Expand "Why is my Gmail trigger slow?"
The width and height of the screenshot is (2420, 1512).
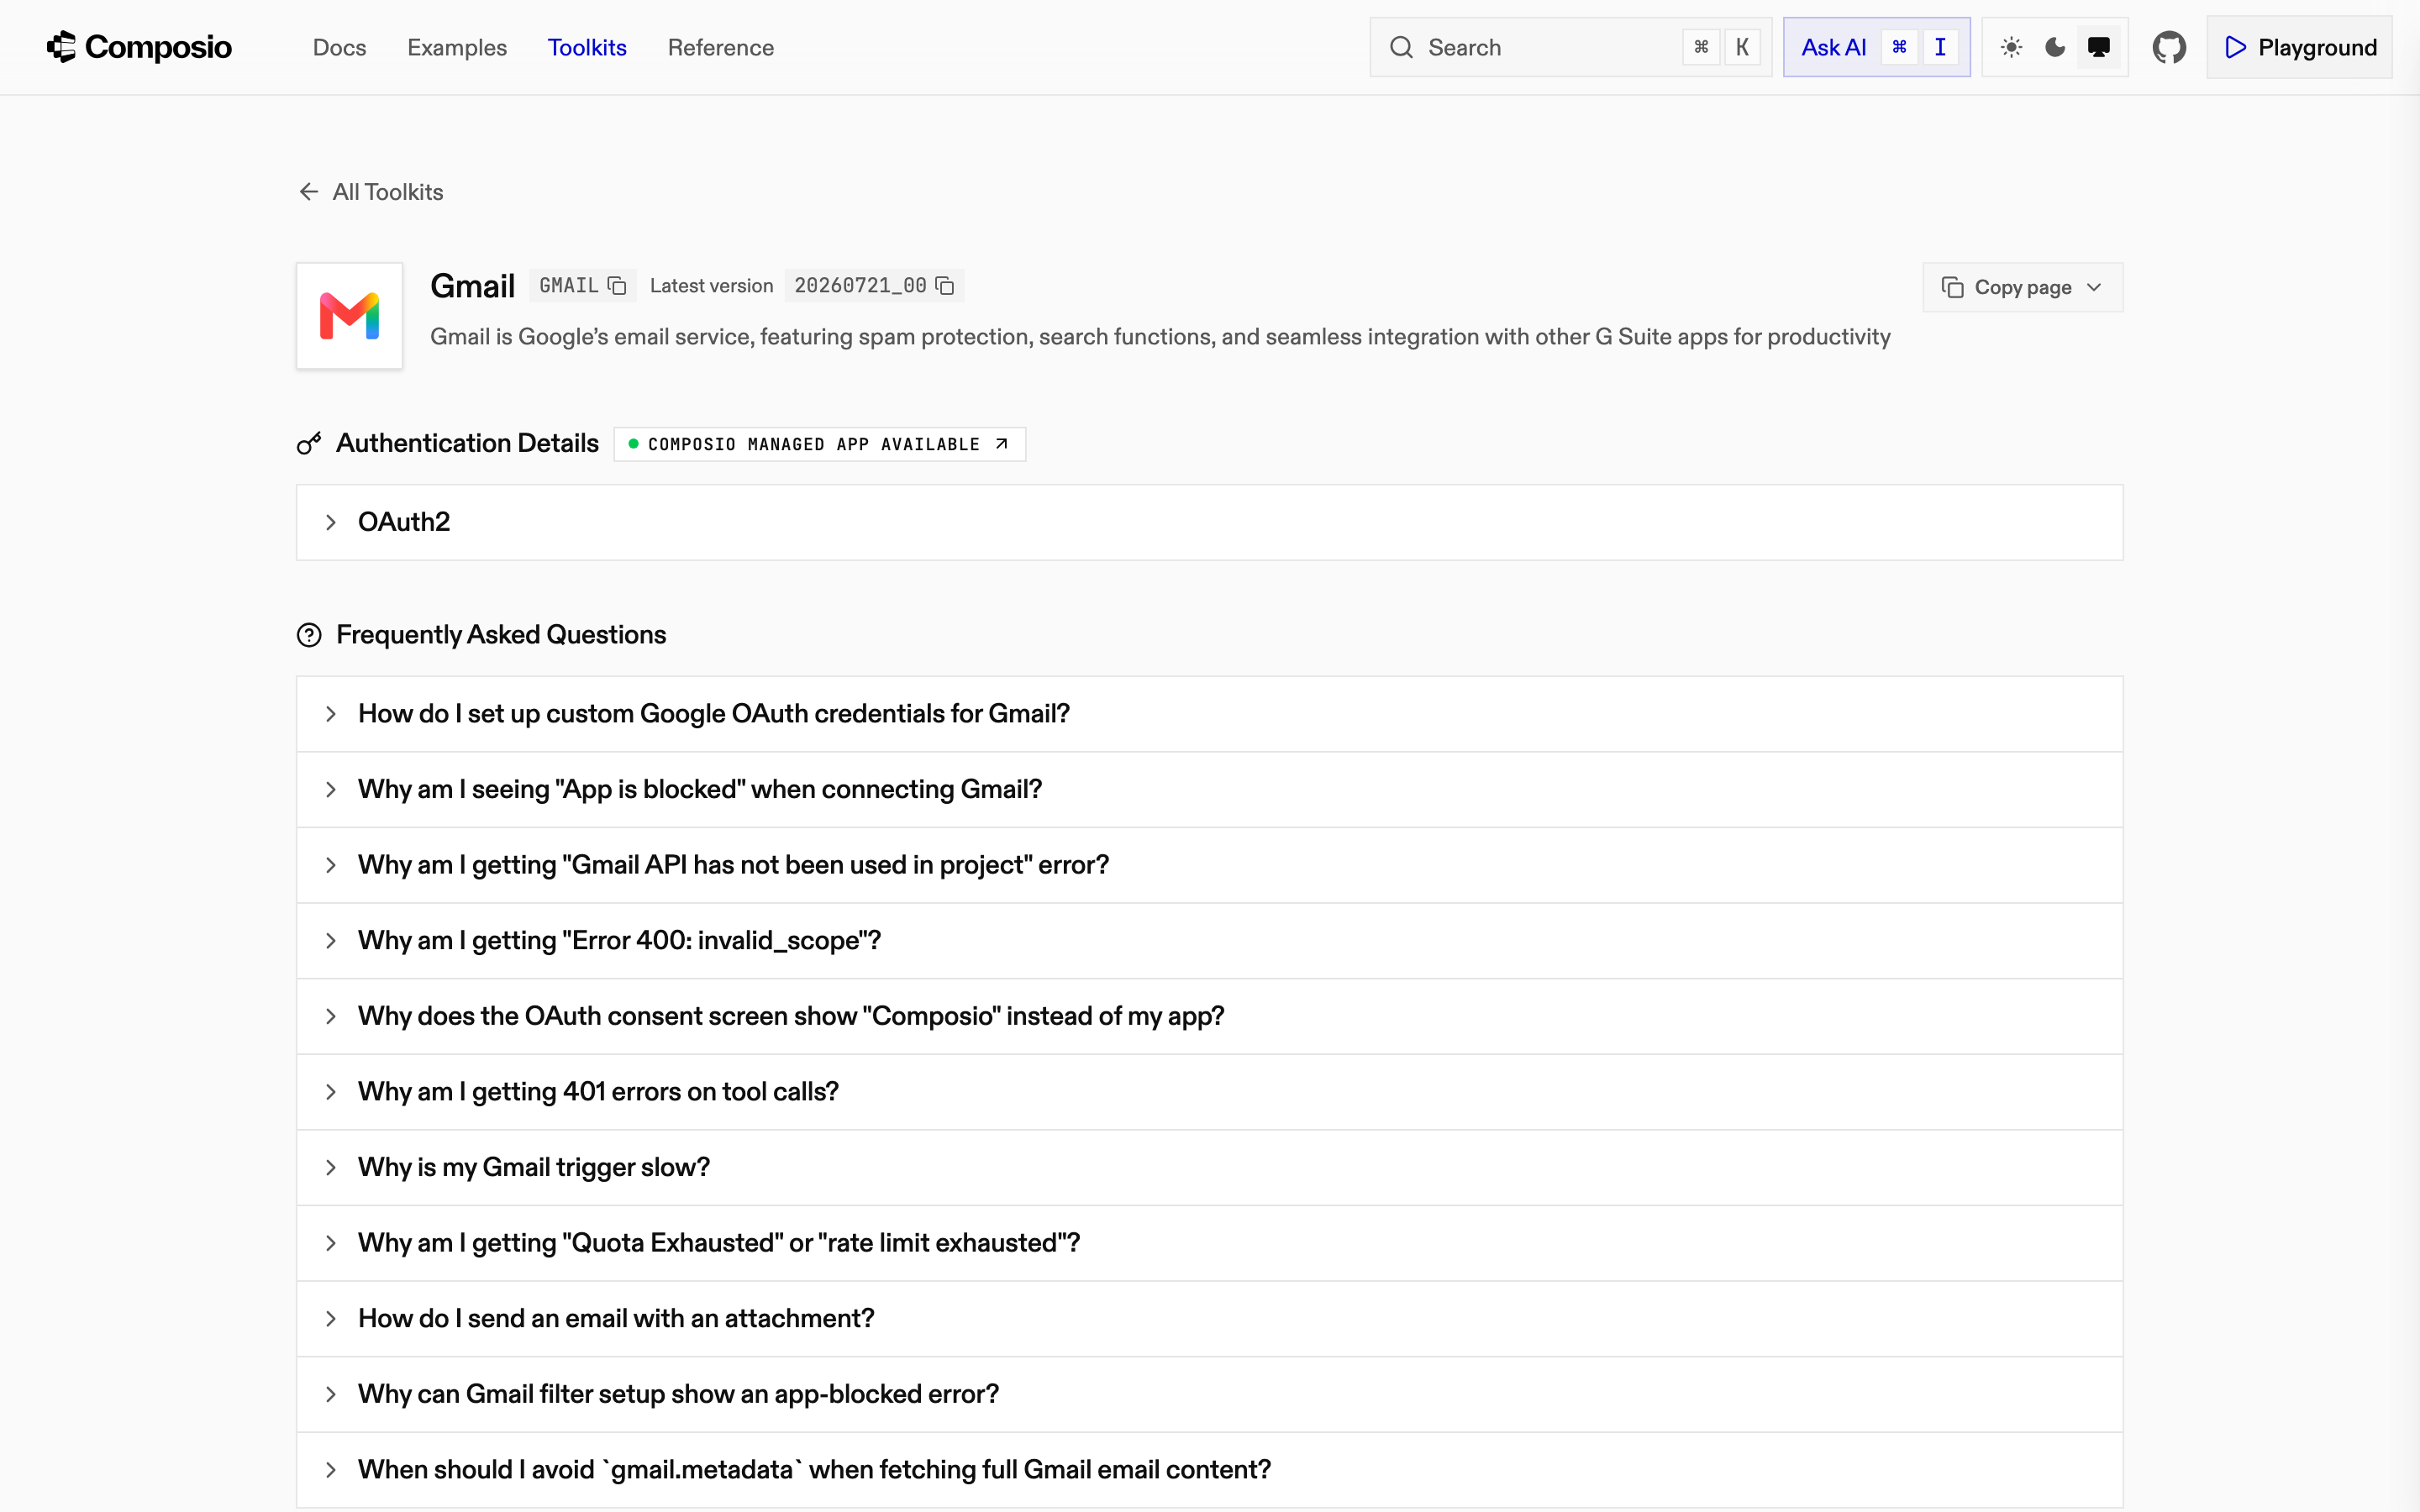(1209, 1167)
